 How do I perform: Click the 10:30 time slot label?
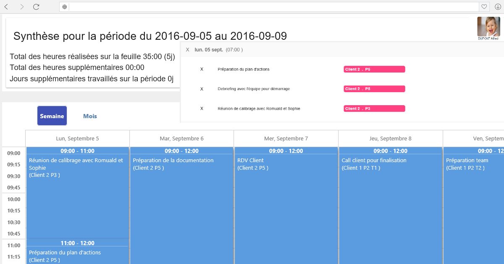pyautogui.click(x=14, y=223)
